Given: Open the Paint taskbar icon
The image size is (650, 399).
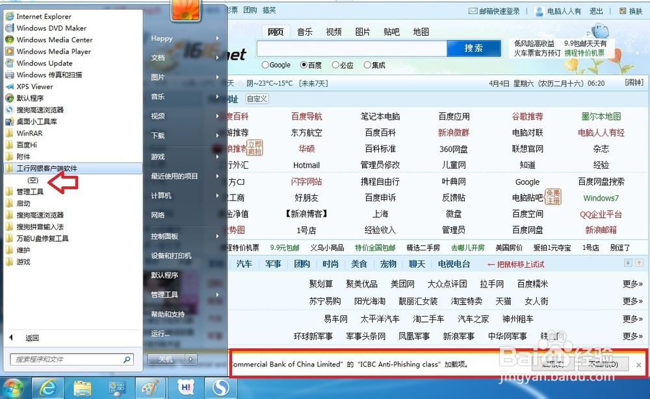Looking at the screenshot, I should click(150, 388).
